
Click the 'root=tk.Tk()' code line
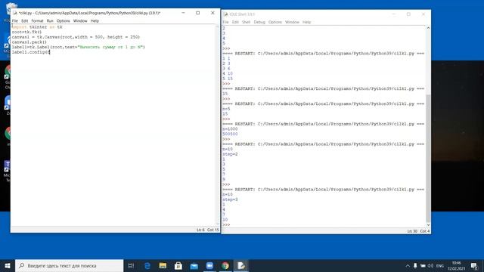click(x=26, y=32)
